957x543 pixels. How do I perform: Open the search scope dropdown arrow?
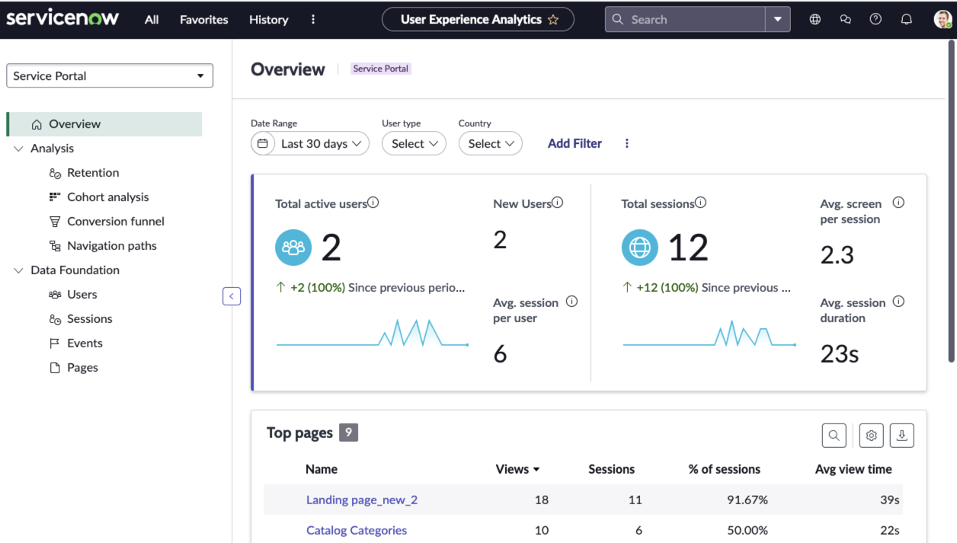pyautogui.click(x=778, y=20)
